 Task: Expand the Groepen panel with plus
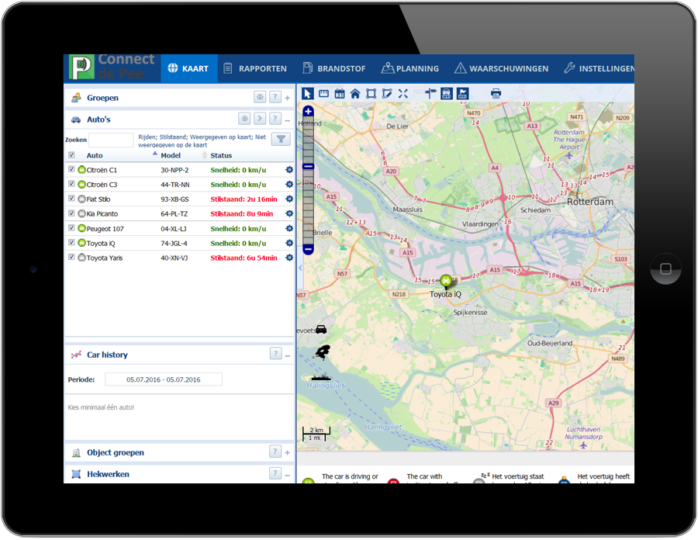point(288,98)
